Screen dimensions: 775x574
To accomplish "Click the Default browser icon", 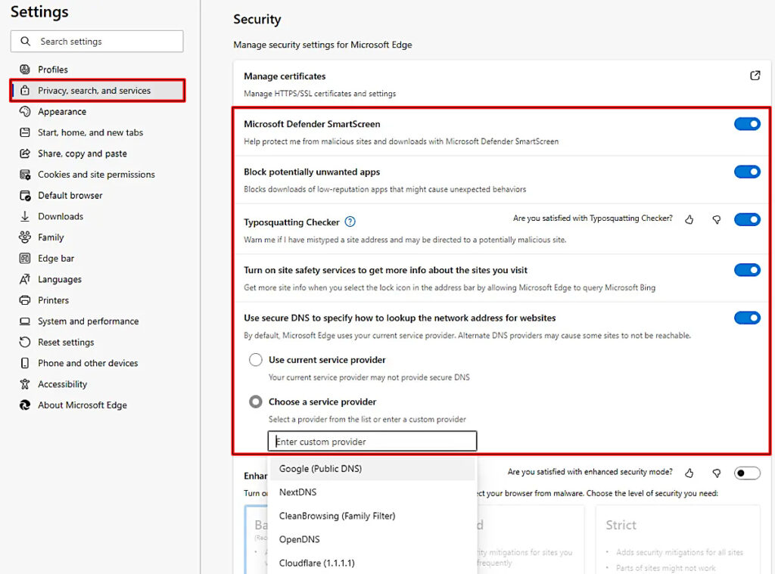I will 25,196.
